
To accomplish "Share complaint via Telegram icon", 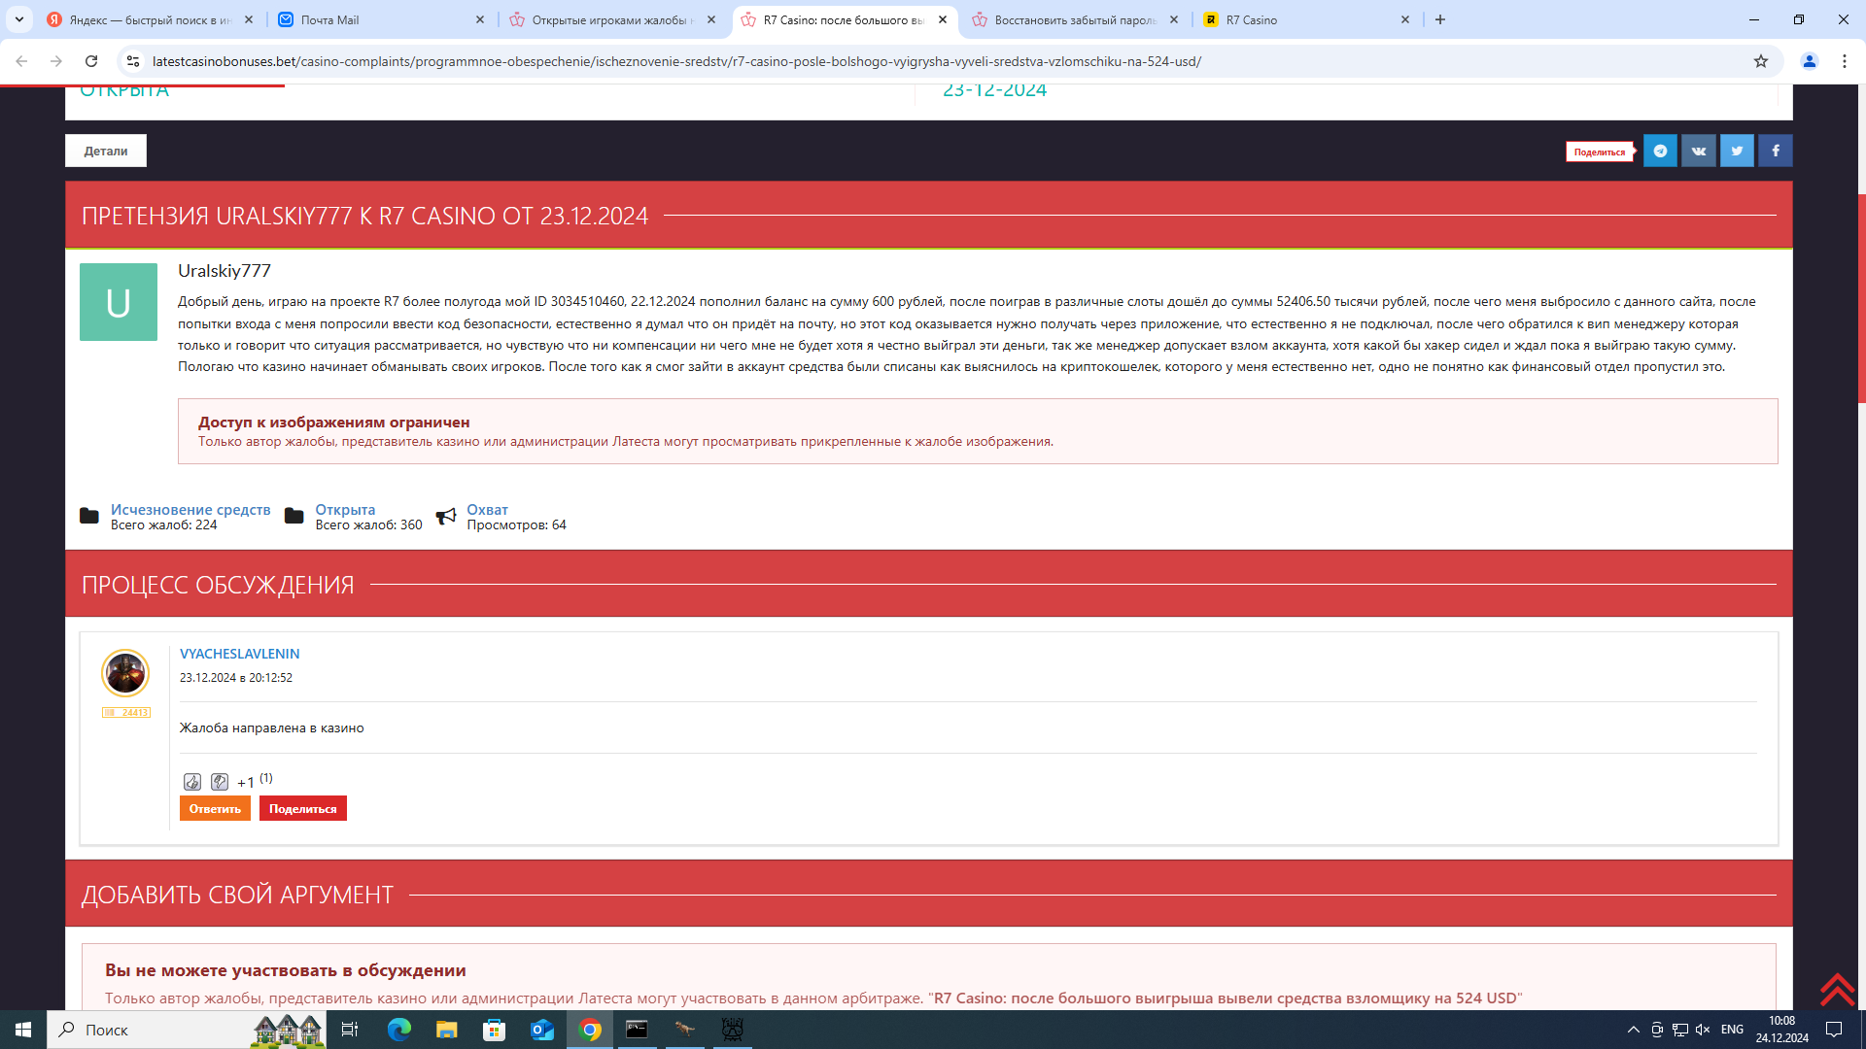I will 1660,151.
